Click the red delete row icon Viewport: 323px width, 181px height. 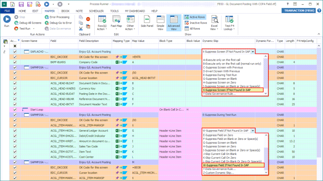[x=88, y=19]
